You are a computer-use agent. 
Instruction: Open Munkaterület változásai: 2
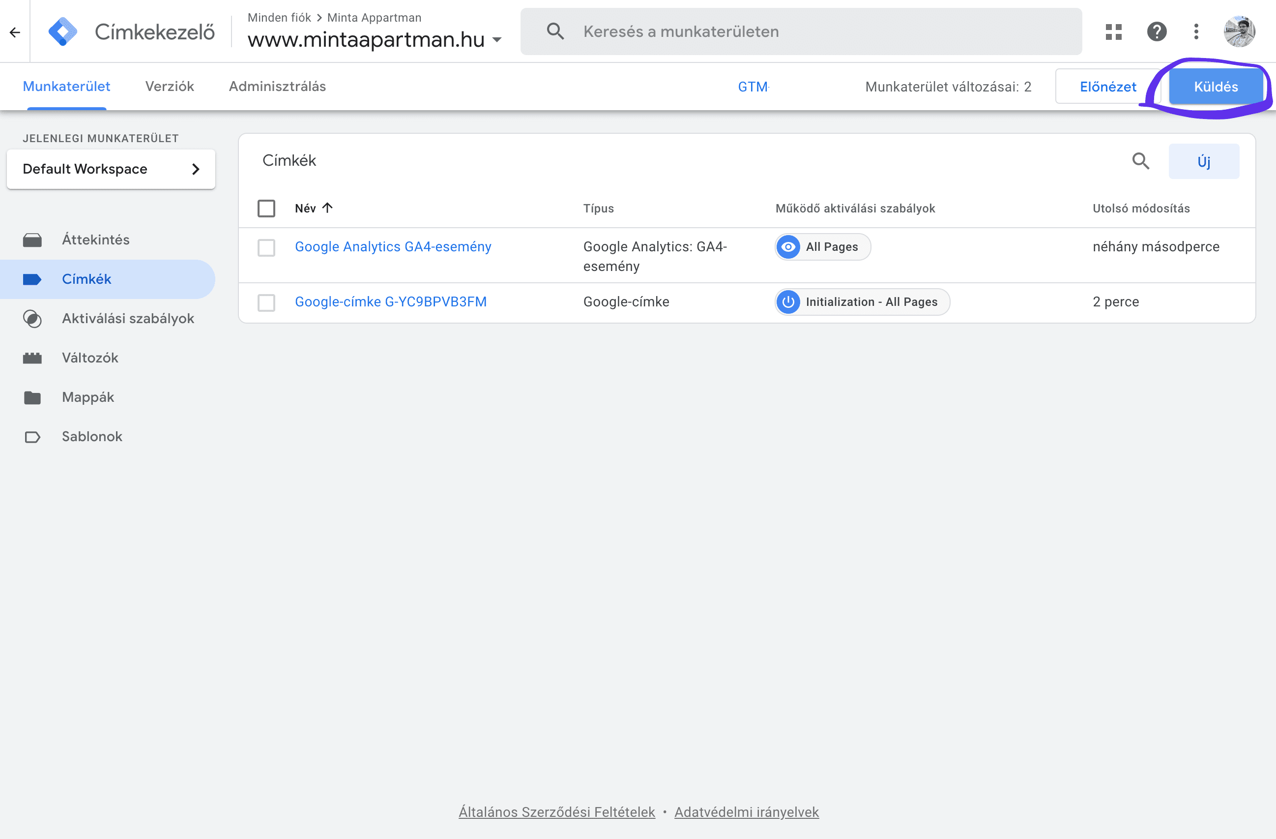(948, 87)
